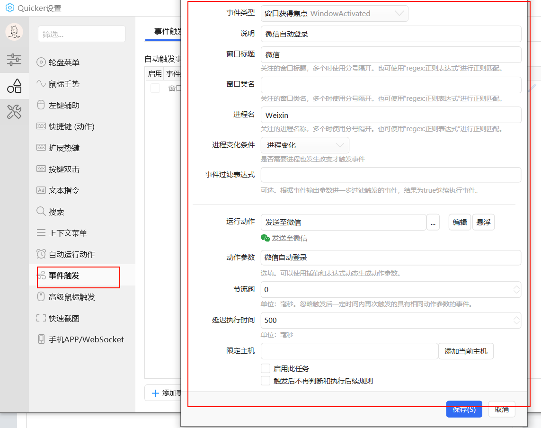The image size is (541, 428).
Task: Enable the 启用此任务 checkbox
Action: click(266, 368)
